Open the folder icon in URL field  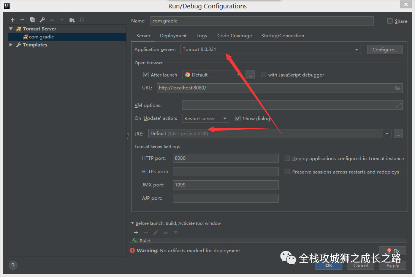398,88
